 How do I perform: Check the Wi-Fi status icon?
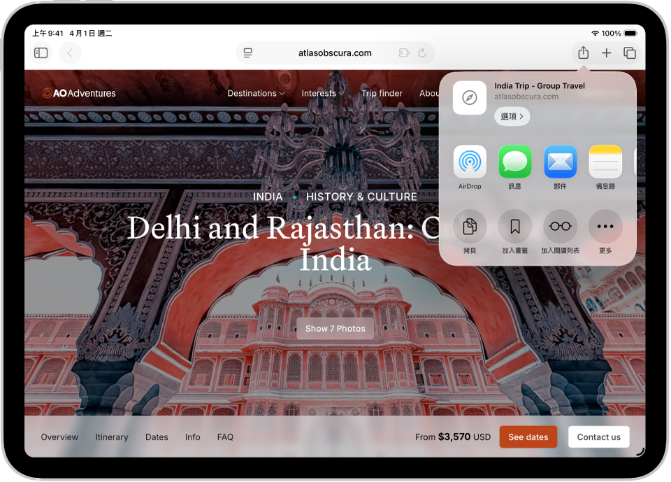click(595, 34)
